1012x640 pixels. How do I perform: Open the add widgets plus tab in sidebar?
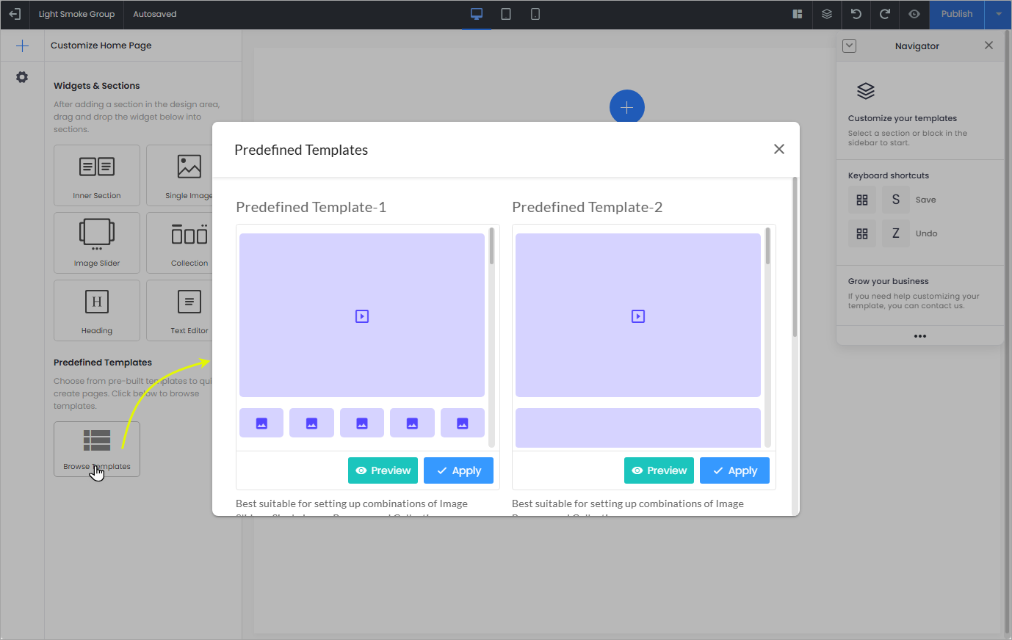click(x=22, y=46)
